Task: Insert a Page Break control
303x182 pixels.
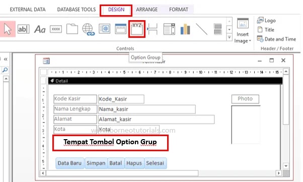Action: tap(153, 29)
